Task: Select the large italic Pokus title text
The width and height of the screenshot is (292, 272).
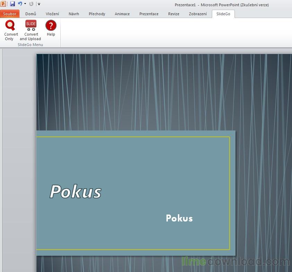Action: (x=75, y=192)
